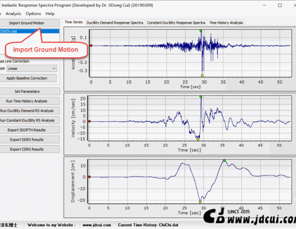296x229 pixels.
Task: Select ChiChi.dat in the ground motion list
Action: pos(30,31)
